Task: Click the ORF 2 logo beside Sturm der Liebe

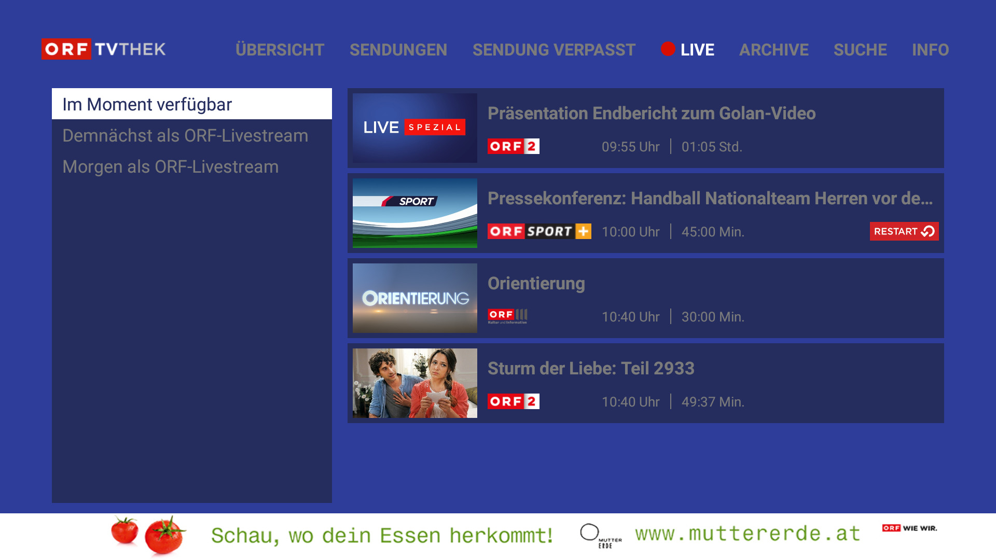Action: pos(513,401)
